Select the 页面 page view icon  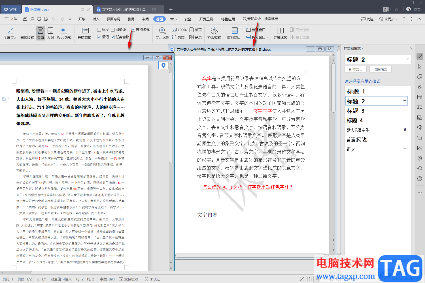coord(41,33)
